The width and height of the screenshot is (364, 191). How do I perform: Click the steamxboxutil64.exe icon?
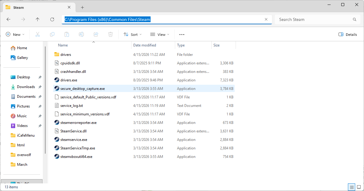57,157
